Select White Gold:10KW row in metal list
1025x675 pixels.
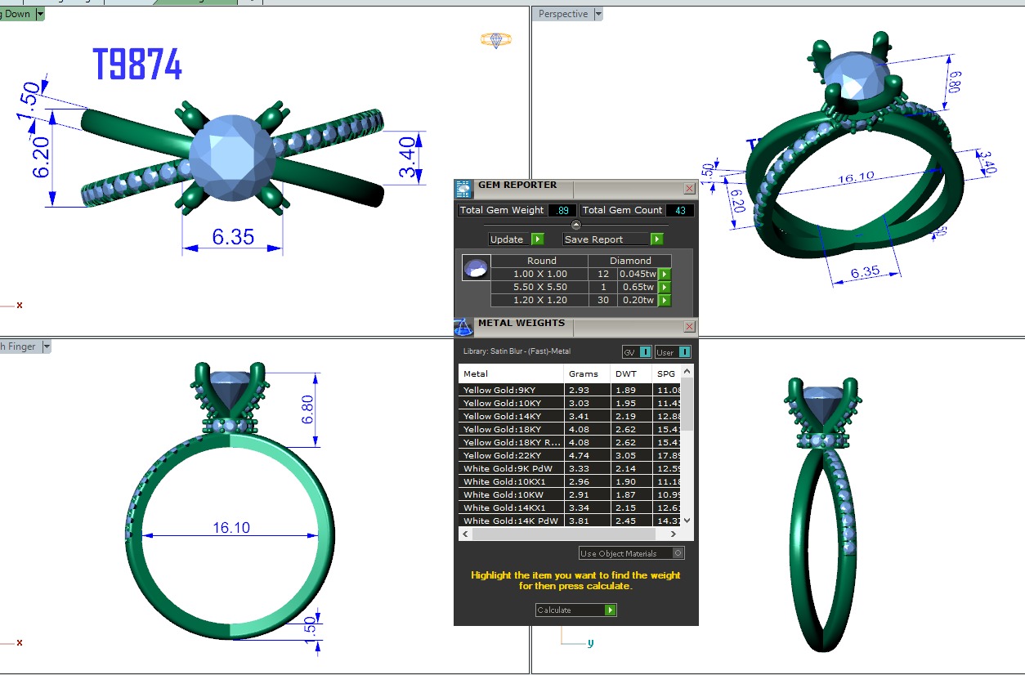click(511, 494)
